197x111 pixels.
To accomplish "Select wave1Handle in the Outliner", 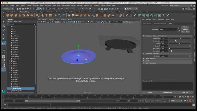I will pos(21,88).
